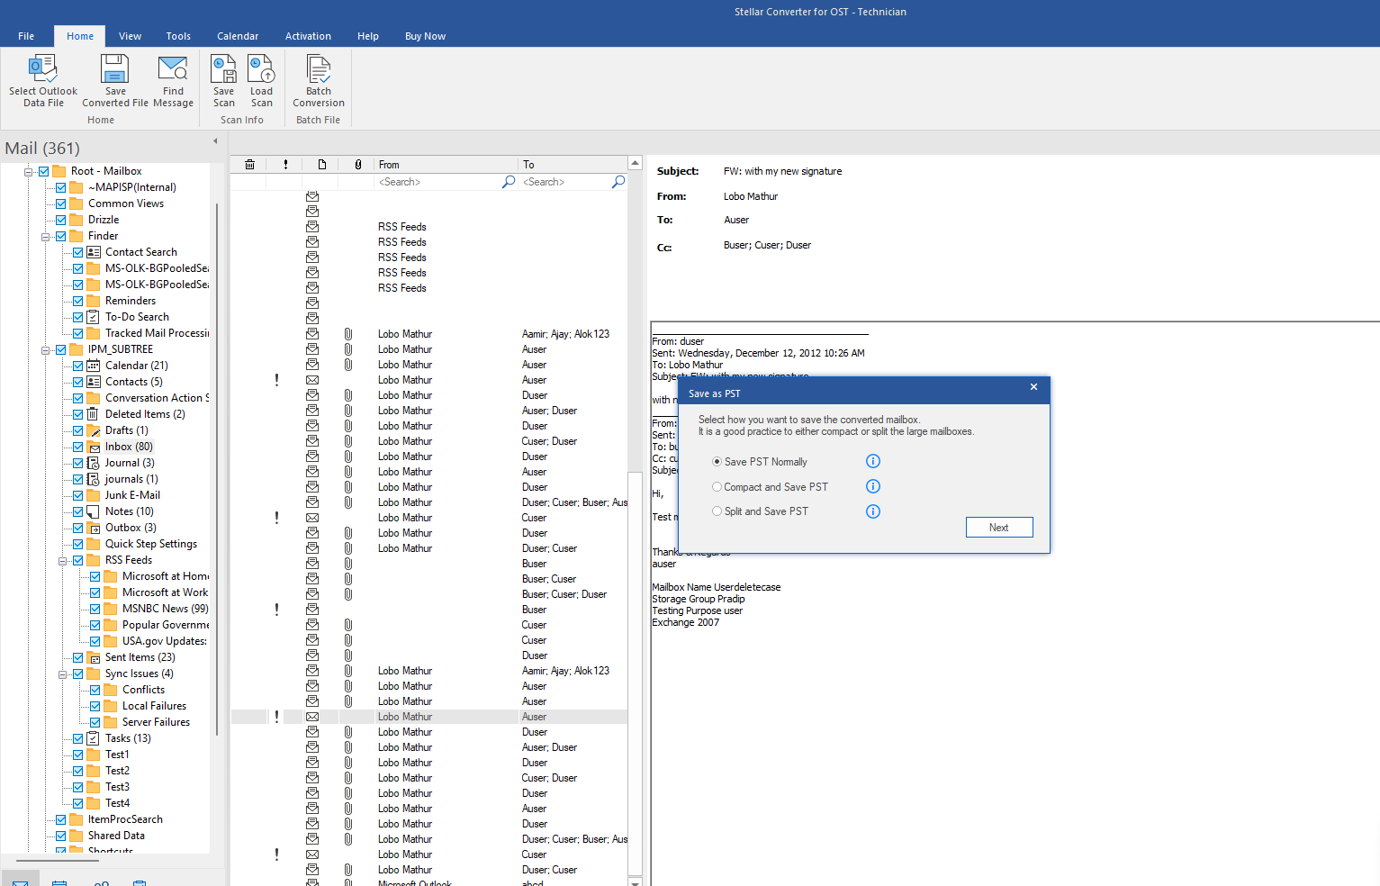
Task: Open the Activation tab
Action: (x=308, y=36)
